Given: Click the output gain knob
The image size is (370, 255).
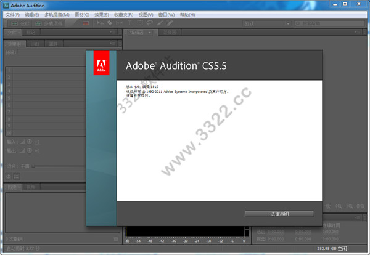Looking at the screenshot, I should coord(30,150).
